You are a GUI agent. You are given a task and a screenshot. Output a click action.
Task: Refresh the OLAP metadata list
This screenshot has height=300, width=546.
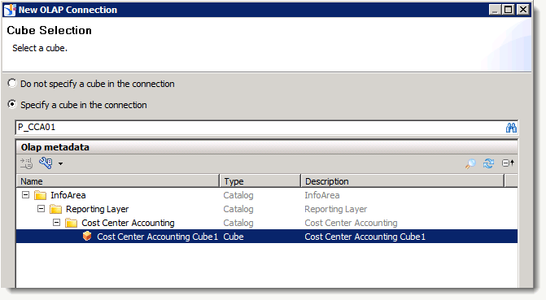(x=488, y=163)
